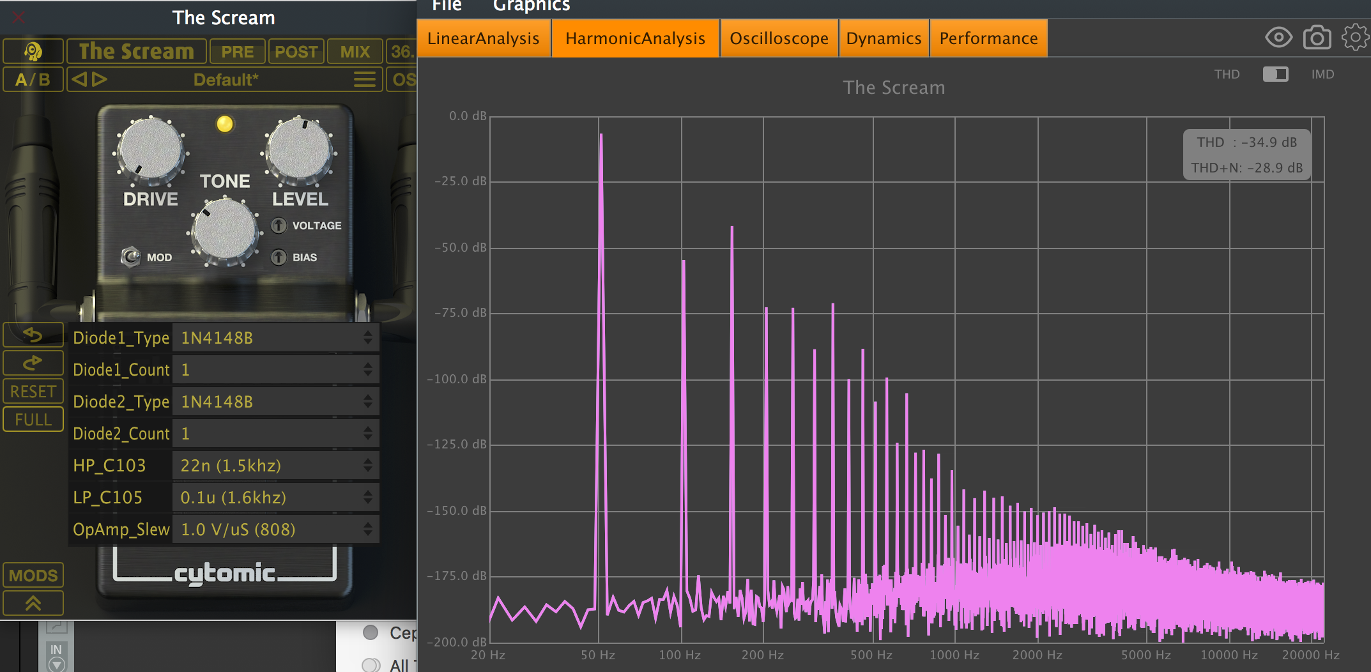Open the Default* preset selector
Viewport: 1371px width, 672px height.
pos(226,79)
